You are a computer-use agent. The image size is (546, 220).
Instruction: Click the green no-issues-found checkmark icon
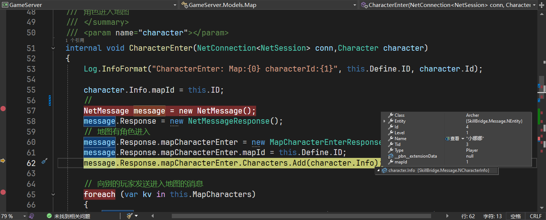click(x=49, y=216)
